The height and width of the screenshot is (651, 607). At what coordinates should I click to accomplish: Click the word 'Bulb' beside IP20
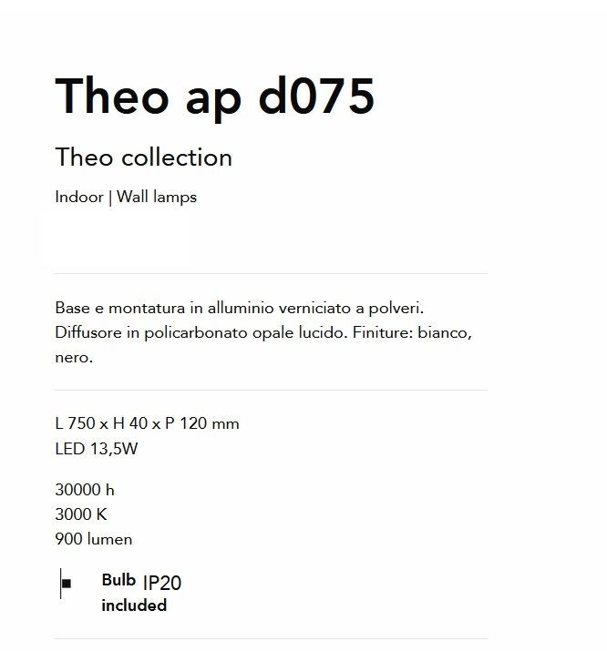coord(118,580)
